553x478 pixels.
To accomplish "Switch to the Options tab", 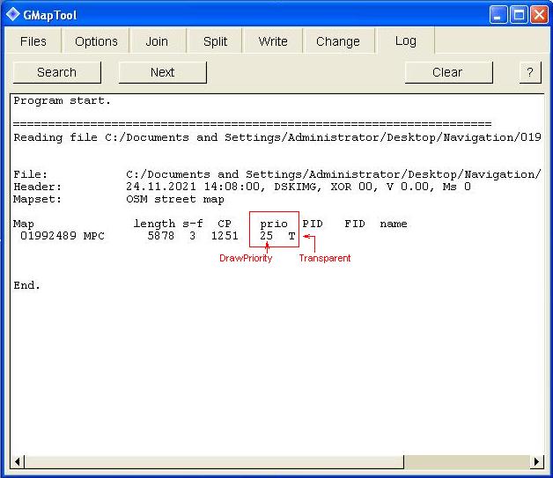I will tap(96, 41).
